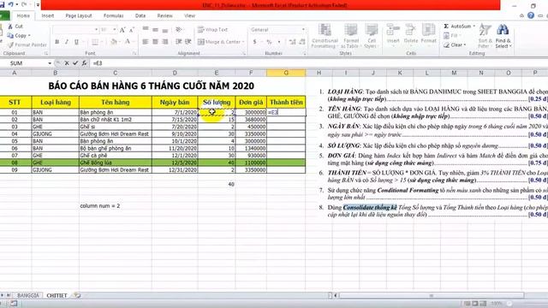548x308 pixels.
Task: Click the Insert Function fx button
Action: point(84,63)
